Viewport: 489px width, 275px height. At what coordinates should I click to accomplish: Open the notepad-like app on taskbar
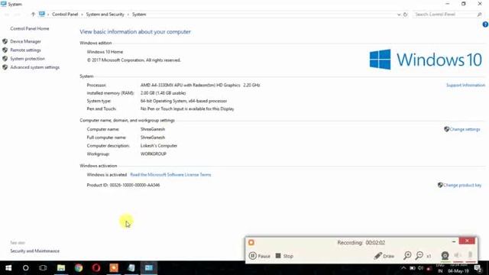(x=131, y=268)
